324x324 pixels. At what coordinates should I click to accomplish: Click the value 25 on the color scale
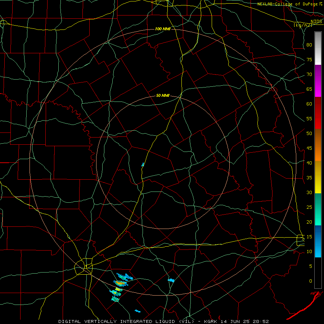tap(309, 207)
